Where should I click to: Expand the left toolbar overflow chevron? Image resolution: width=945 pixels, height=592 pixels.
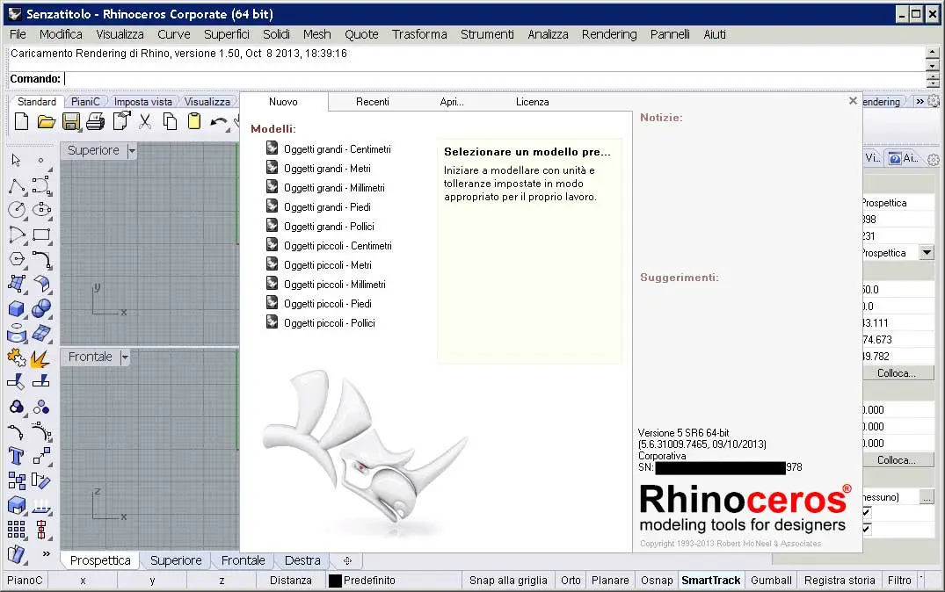(46, 553)
